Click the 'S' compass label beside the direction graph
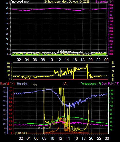This screenshot has height=142, width=120. 113,71
